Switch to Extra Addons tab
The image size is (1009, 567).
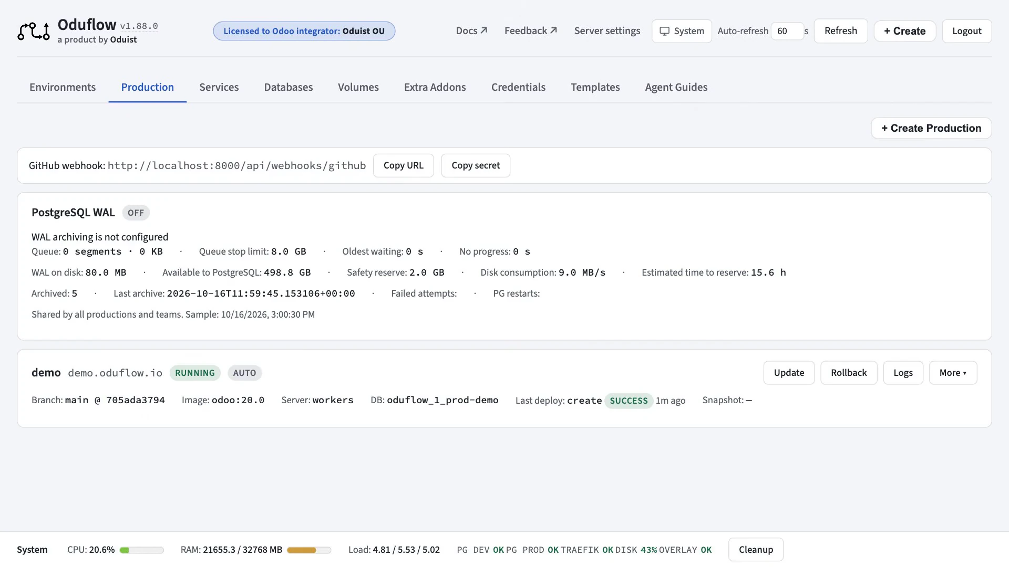[x=435, y=87]
